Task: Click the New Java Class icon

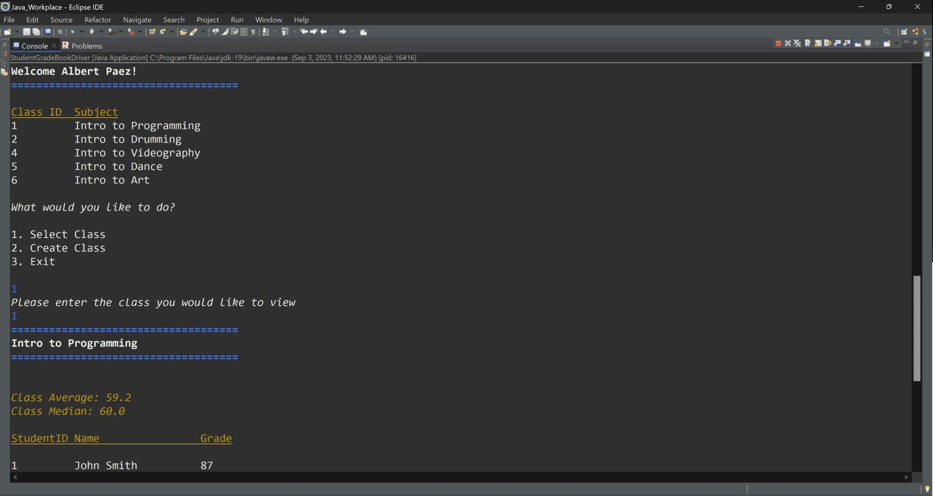Action: tap(163, 32)
